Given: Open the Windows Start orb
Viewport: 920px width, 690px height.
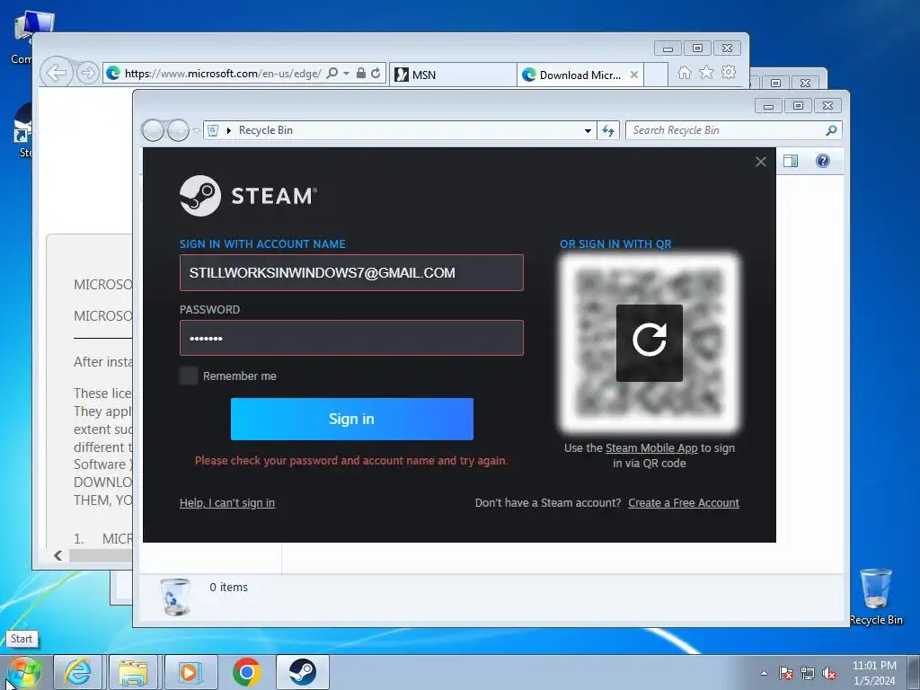Looking at the screenshot, I should coord(23,672).
